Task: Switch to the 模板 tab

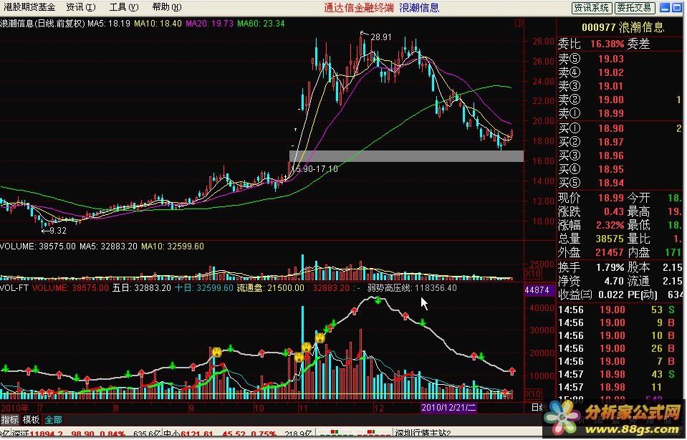Action: pyautogui.click(x=31, y=420)
